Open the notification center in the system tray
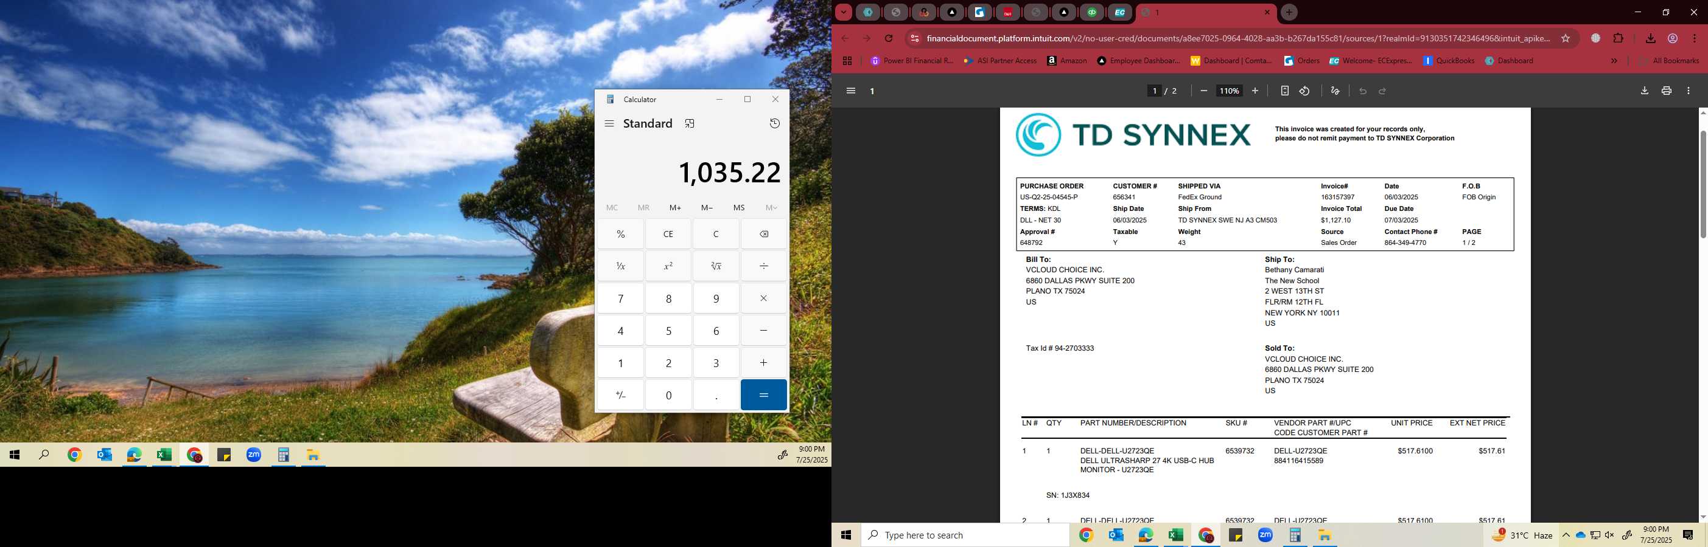The width and height of the screenshot is (1708, 547). (x=1688, y=535)
